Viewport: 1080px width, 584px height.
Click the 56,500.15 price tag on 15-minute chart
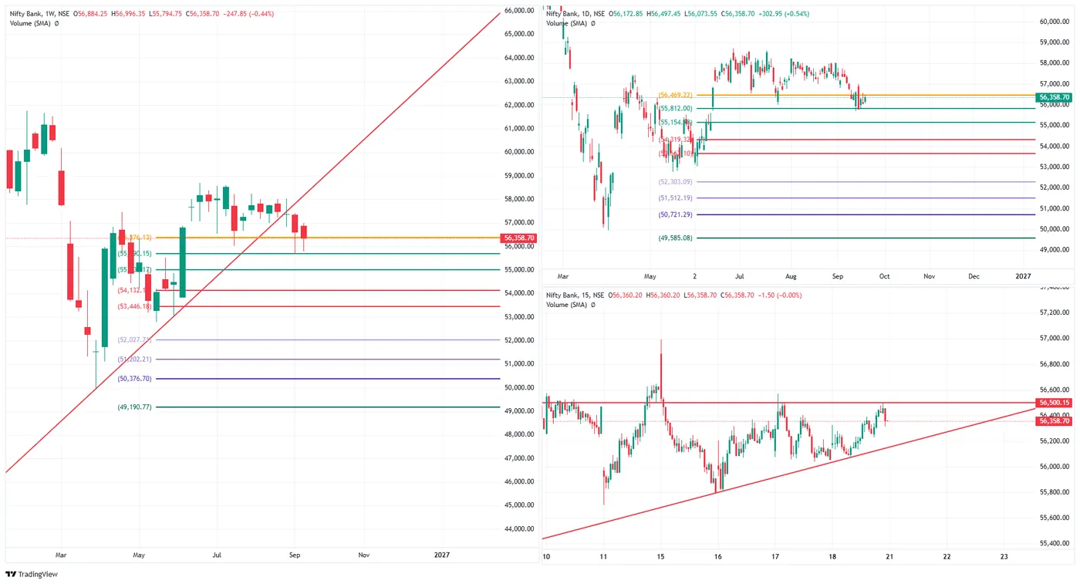click(1055, 403)
